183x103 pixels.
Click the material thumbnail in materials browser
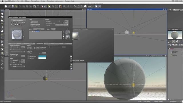pos(75,36)
